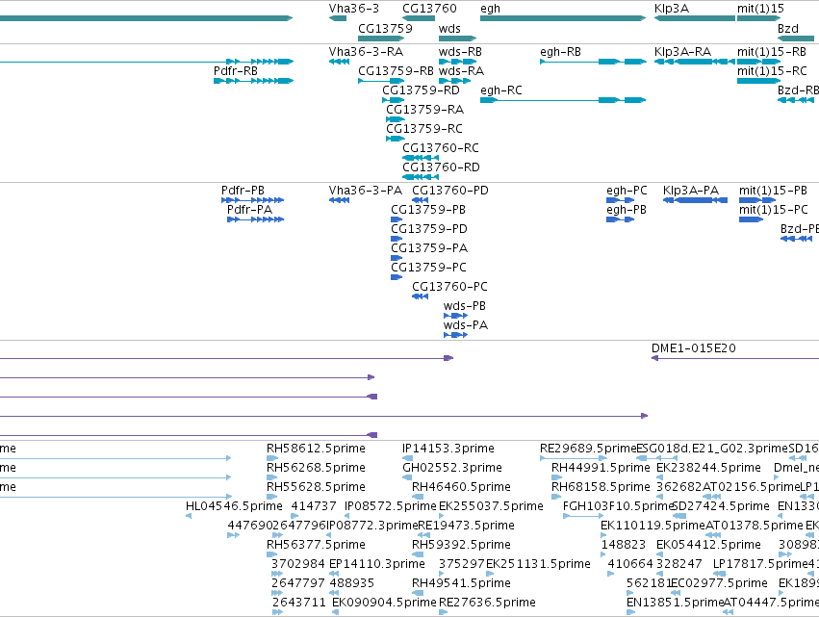The width and height of the screenshot is (819, 617).
Task: Click the CG13759-PA protein feature
Action: click(x=397, y=258)
